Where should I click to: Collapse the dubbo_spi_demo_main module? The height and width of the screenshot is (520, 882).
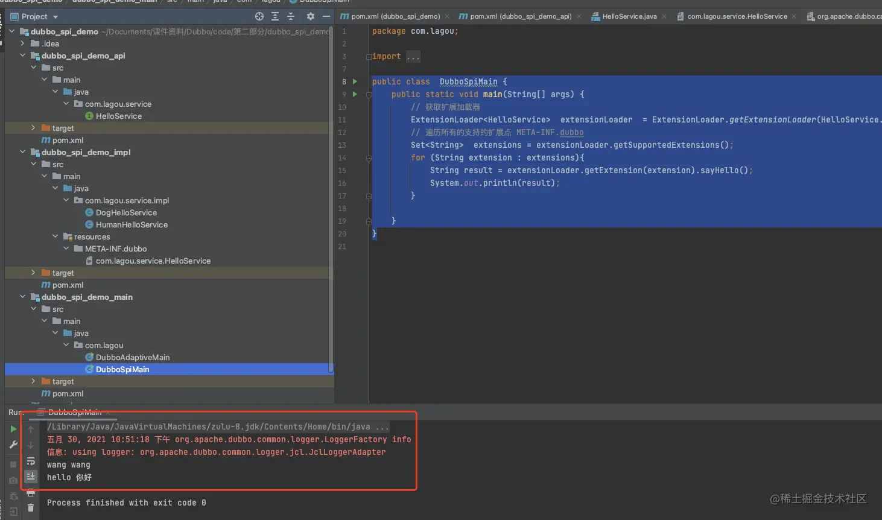click(23, 297)
